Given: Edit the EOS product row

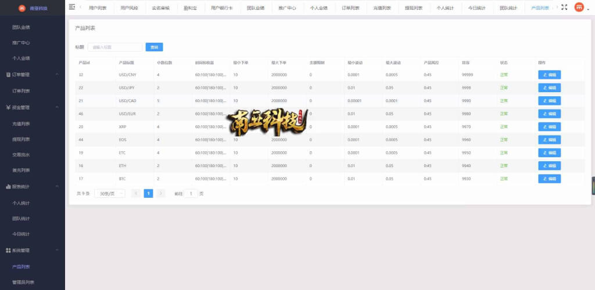Looking at the screenshot, I should tap(549, 140).
